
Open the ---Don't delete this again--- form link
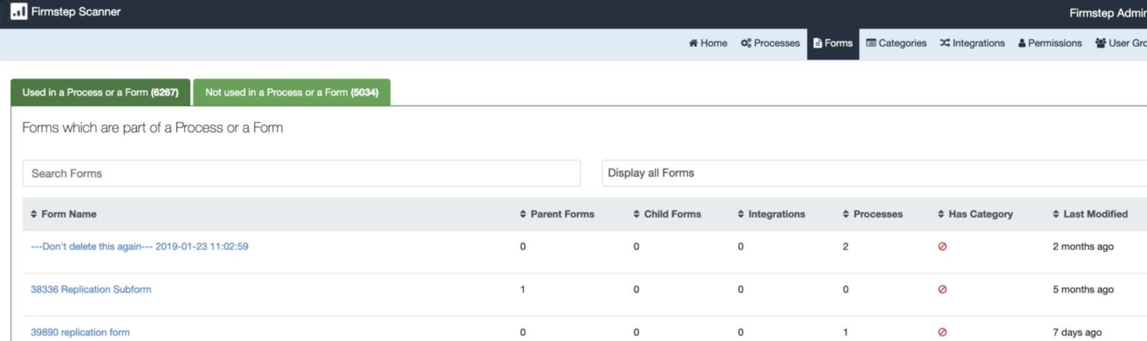139,247
